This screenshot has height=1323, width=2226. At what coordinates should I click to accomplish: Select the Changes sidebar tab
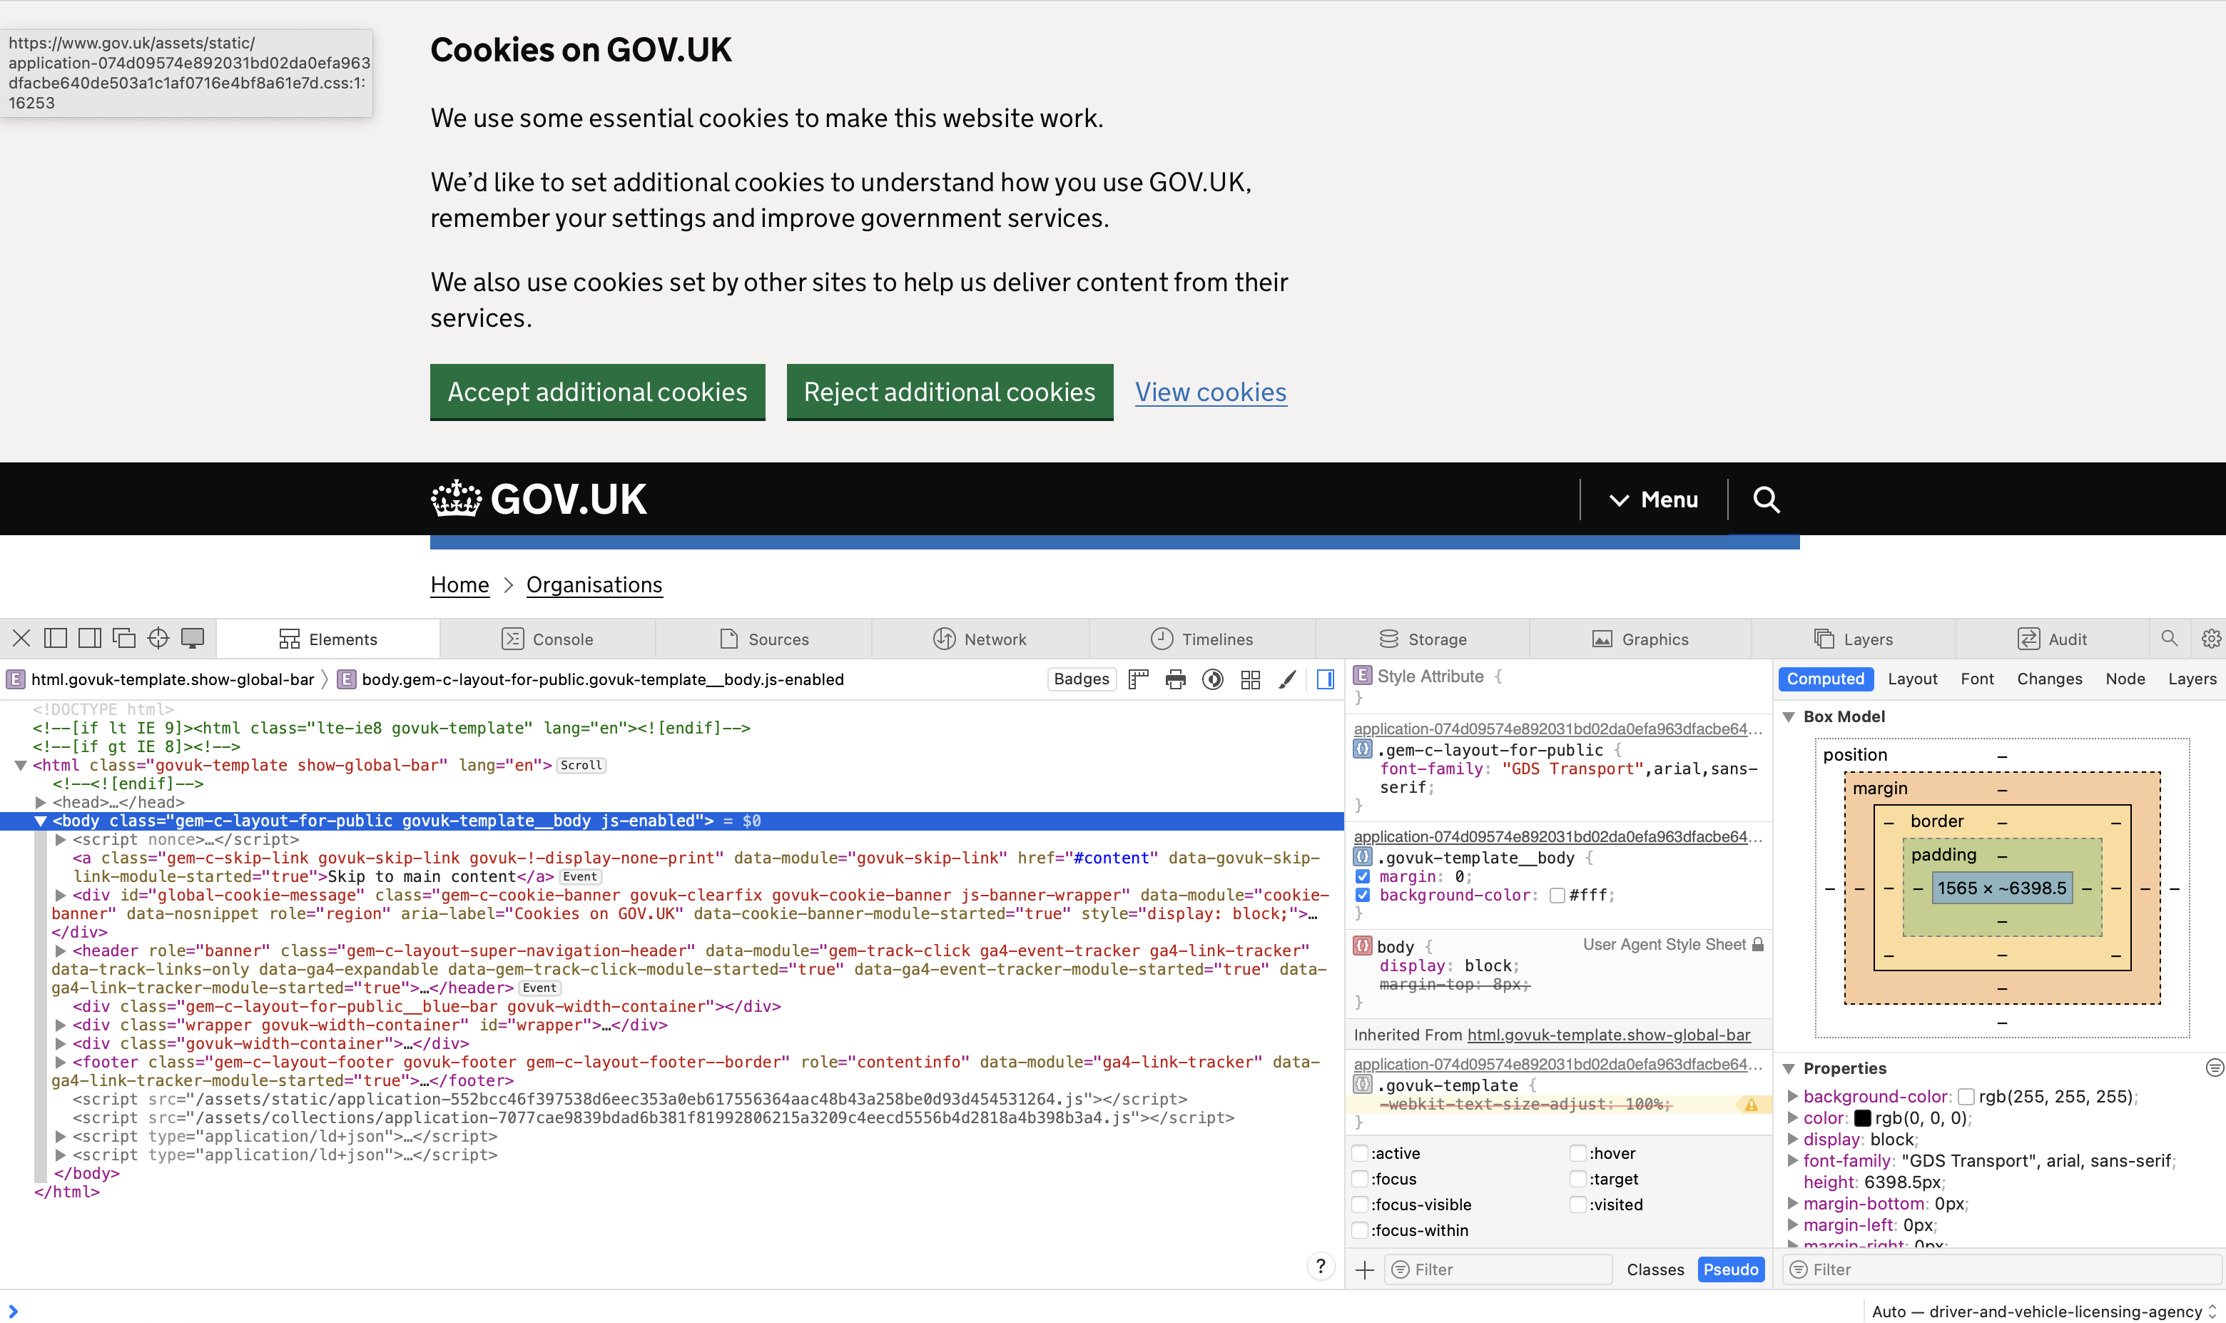click(x=2048, y=679)
